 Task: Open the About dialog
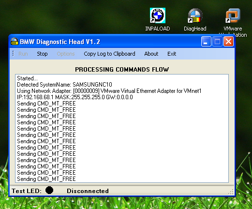pos(151,54)
